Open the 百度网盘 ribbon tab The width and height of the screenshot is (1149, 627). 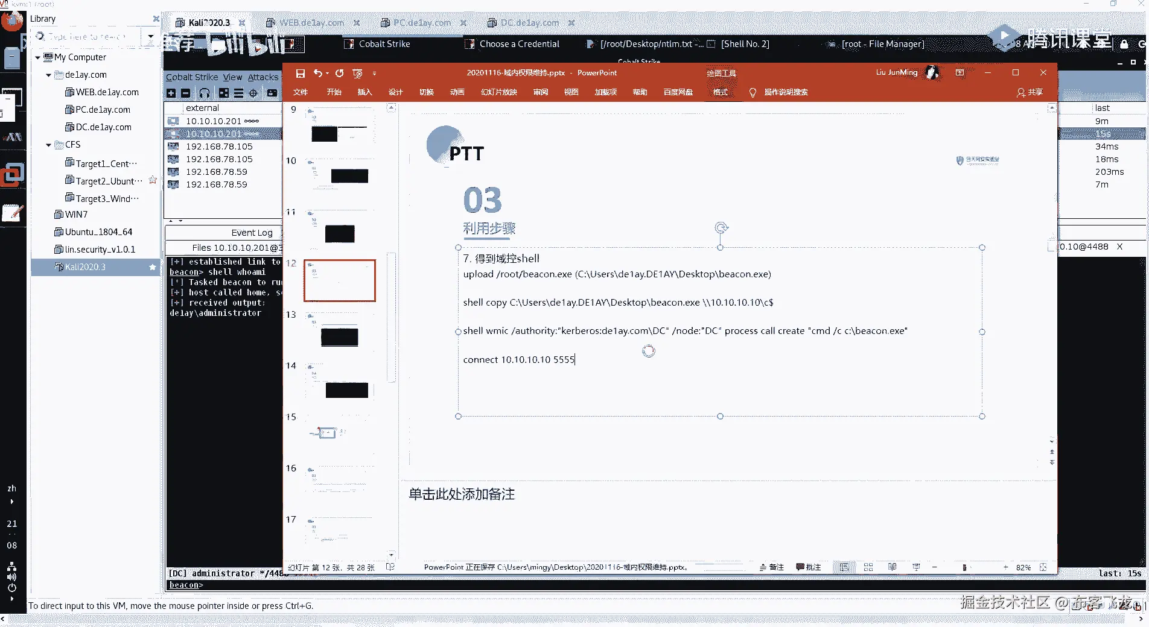point(678,92)
